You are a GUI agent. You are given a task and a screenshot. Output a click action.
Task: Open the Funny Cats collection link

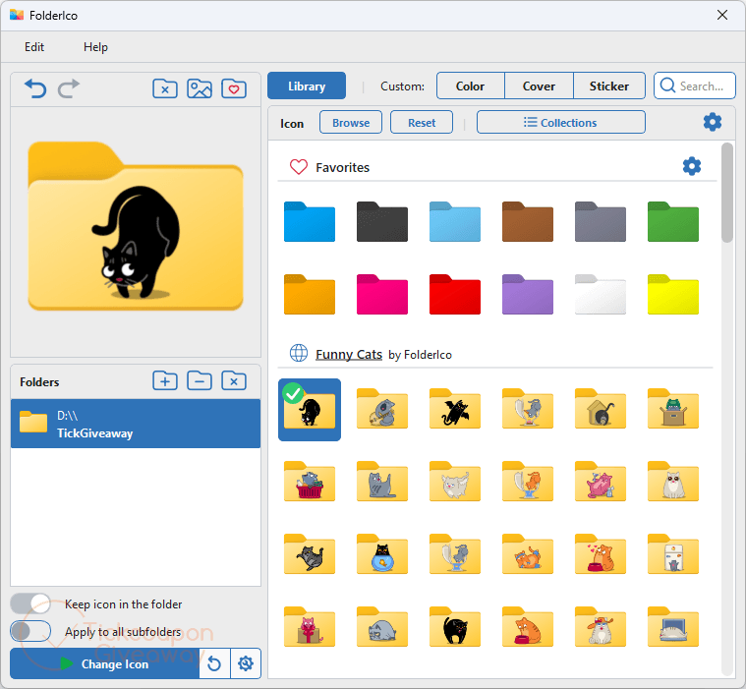coord(349,355)
